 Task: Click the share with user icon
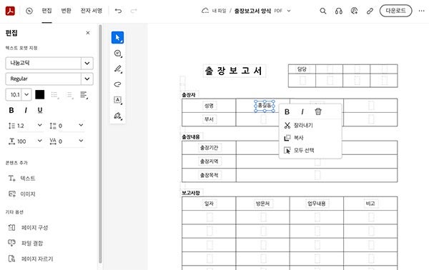point(354,11)
